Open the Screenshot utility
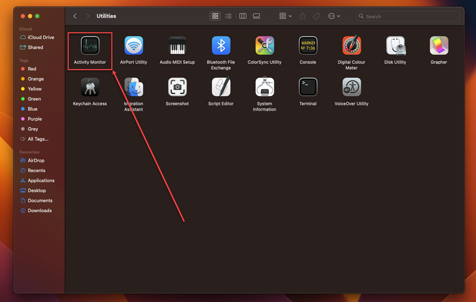The height and width of the screenshot is (302, 476). coord(177,87)
